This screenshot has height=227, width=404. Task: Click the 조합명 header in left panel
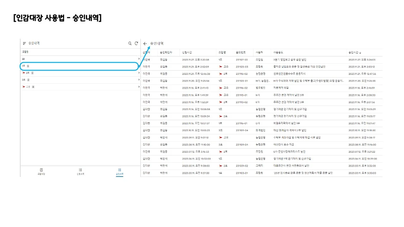pos(25,52)
